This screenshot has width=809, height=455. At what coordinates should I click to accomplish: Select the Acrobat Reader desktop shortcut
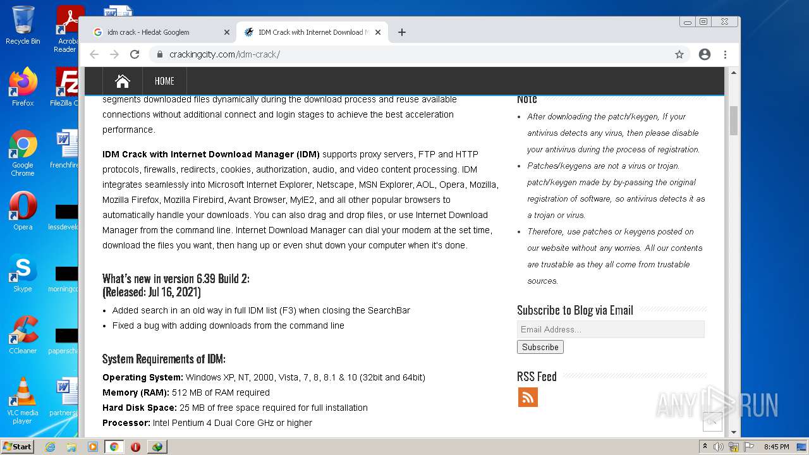tap(67, 29)
